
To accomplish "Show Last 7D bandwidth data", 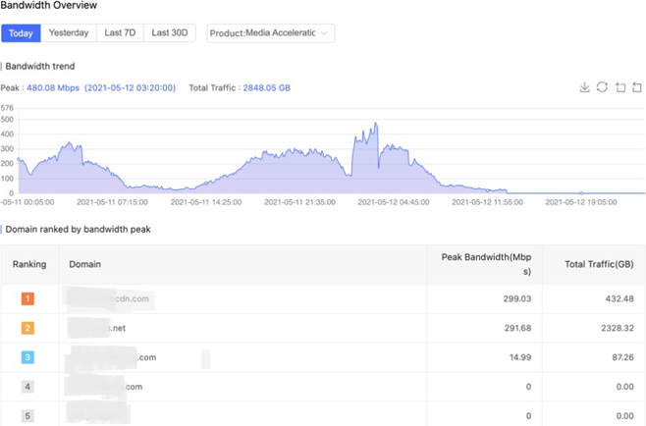I will coord(120,33).
